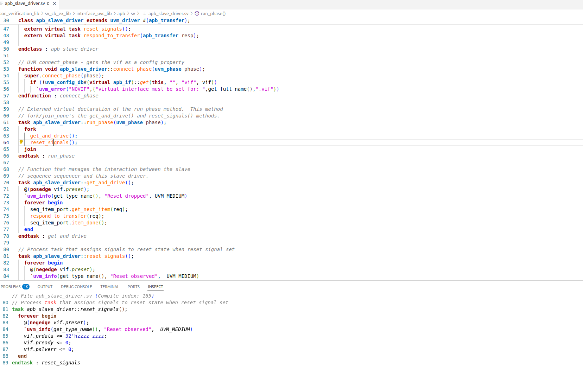Open the soc_verification_lib breadcrumb dropdown
583x376 pixels.
point(20,13)
